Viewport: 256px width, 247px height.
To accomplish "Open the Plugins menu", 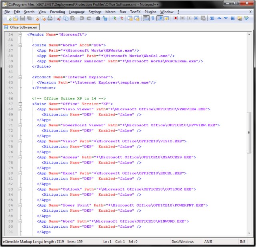I will [150, 12].
